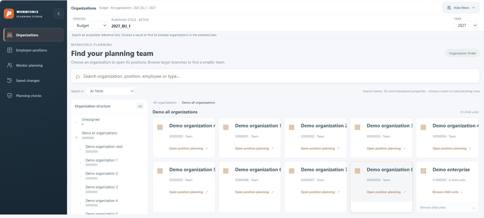484x218 pixels.
Task: Click the grid icon on Demo organization 6 card
Action: [226, 171]
